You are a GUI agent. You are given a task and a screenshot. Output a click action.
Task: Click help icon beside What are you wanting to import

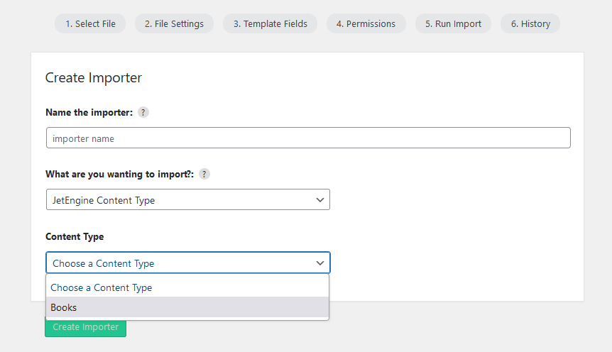pyautogui.click(x=204, y=174)
